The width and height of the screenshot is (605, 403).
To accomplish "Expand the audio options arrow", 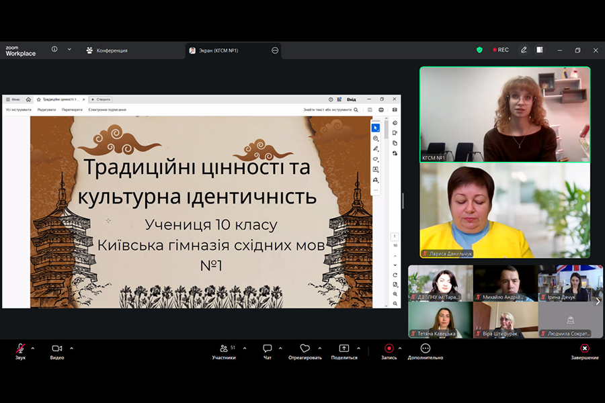I will [33, 348].
